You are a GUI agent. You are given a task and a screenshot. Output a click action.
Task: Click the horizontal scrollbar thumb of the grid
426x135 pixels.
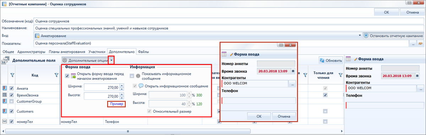(128, 131)
